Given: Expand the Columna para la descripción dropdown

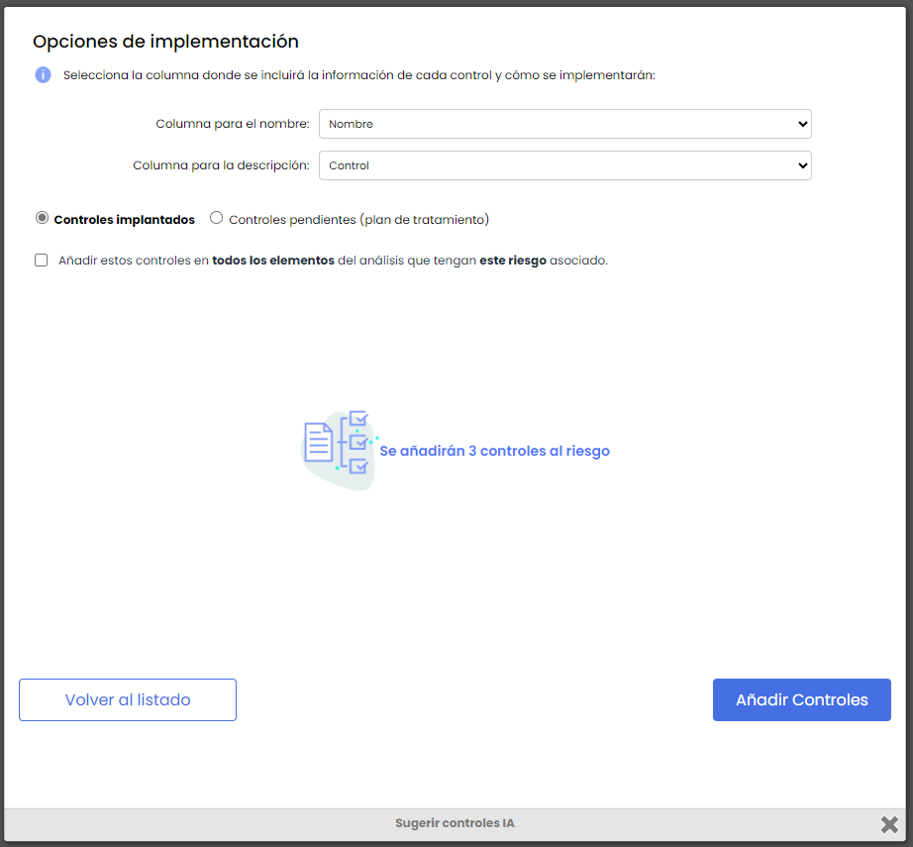Looking at the screenshot, I should pyautogui.click(x=564, y=165).
